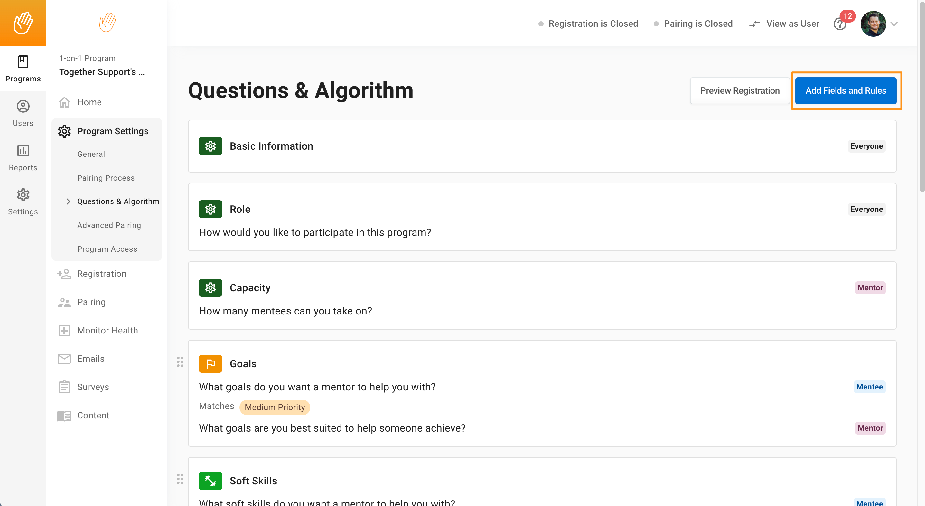Expand the Questions & Algorithm chevron
Screen dimensions: 925x506
coord(68,201)
